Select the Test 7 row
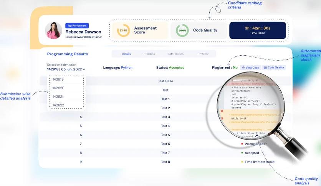The image size is (321, 186). [x=165, y=153]
